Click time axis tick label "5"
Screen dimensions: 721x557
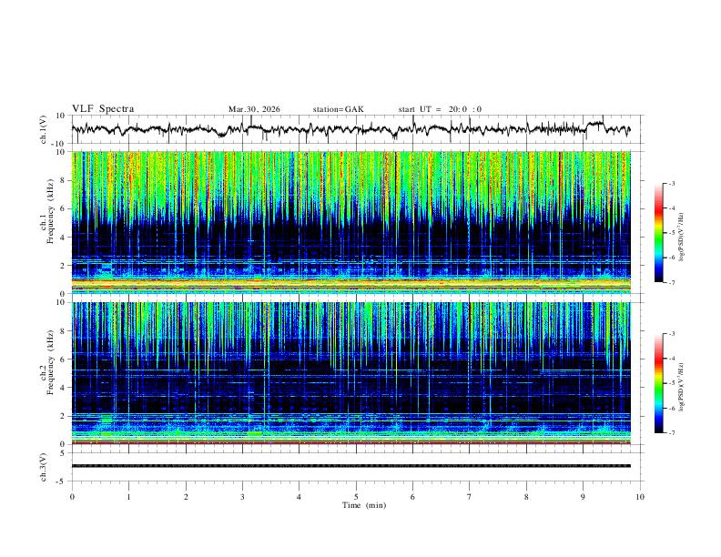pos(356,497)
